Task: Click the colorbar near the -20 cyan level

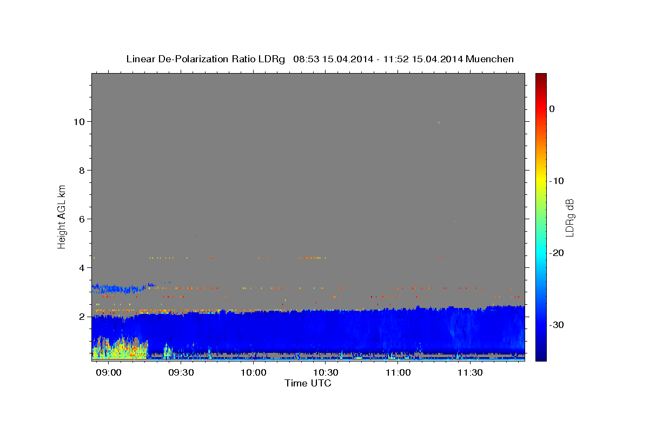Action: [541, 253]
